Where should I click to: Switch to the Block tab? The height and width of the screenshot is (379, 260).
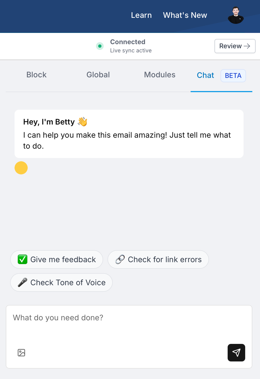[x=36, y=75]
